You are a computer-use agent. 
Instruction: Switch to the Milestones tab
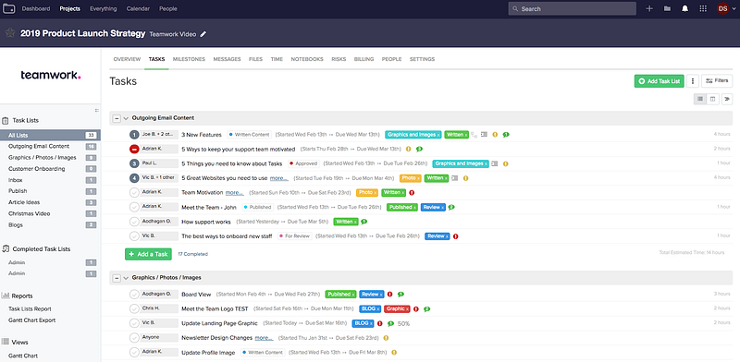(189, 59)
